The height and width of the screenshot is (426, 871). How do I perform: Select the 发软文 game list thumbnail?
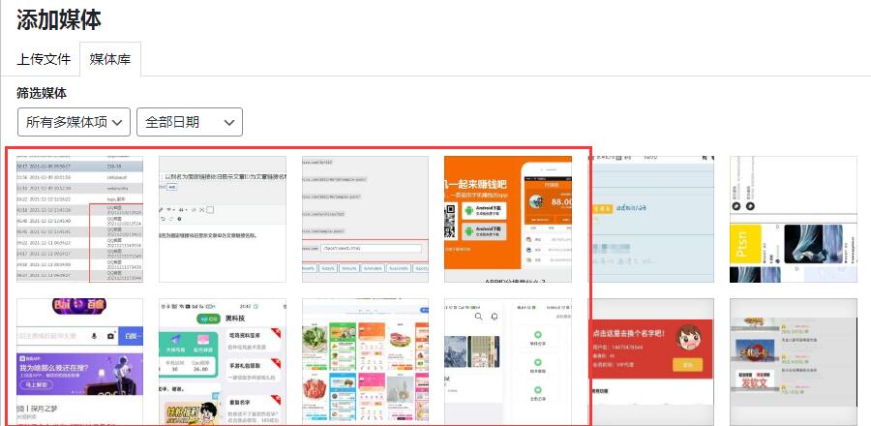click(x=794, y=362)
